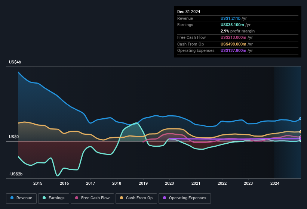Click the Cash From Op label in tooltip
This screenshot has width=307, height=209.
(190, 44)
